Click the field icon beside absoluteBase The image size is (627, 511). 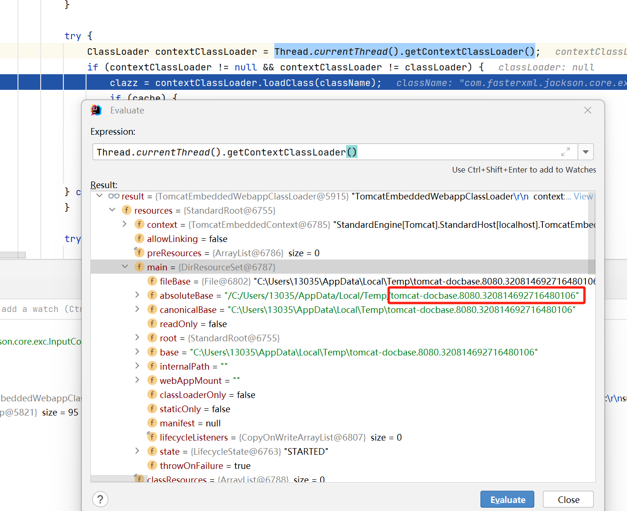[x=152, y=295]
